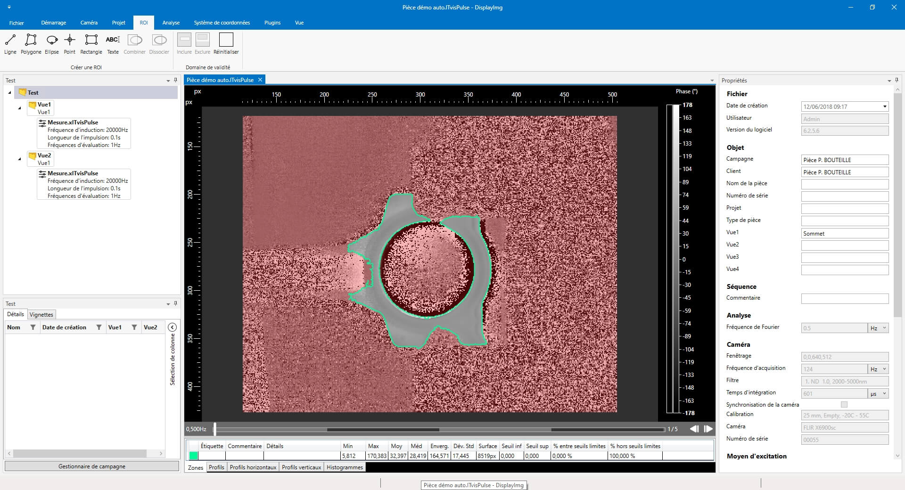Click the Dissocier ROI icon
The width and height of the screenshot is (905, 490).
pos(159,44)
